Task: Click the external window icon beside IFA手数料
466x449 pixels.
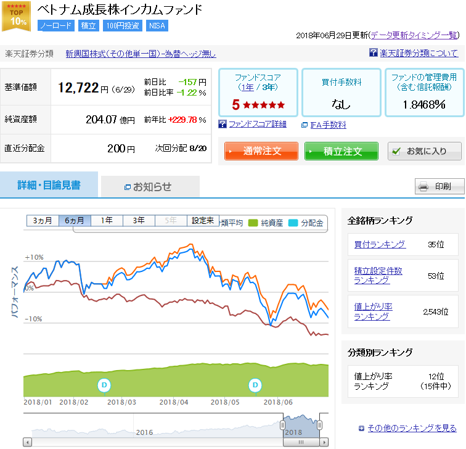Action: coord(305,125)
